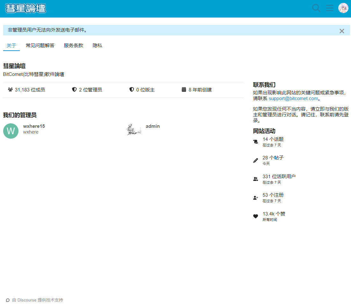Click the 彗星論壇 site logo
Viewport: 351px width, 306px height.
[x=25, y=9]
